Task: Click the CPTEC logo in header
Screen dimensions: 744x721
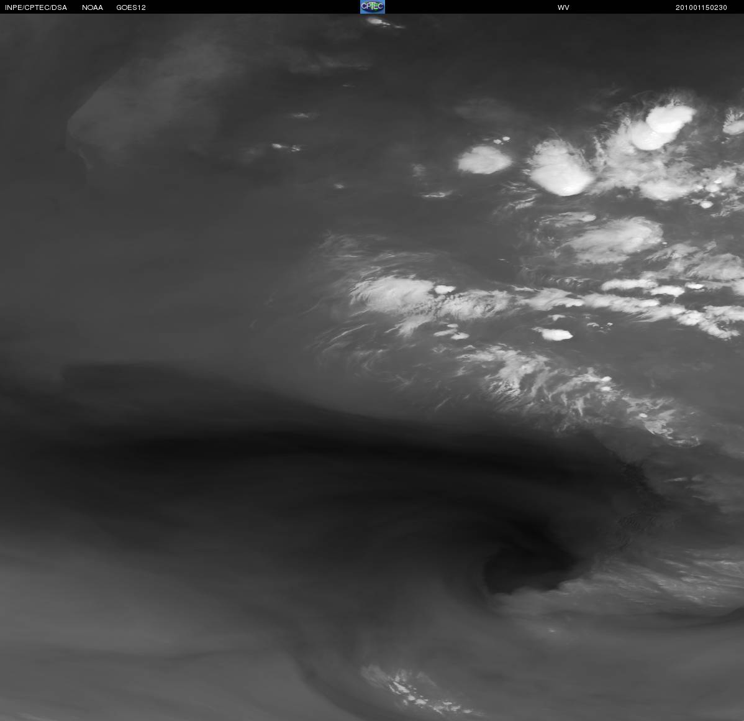Action: 373,7
